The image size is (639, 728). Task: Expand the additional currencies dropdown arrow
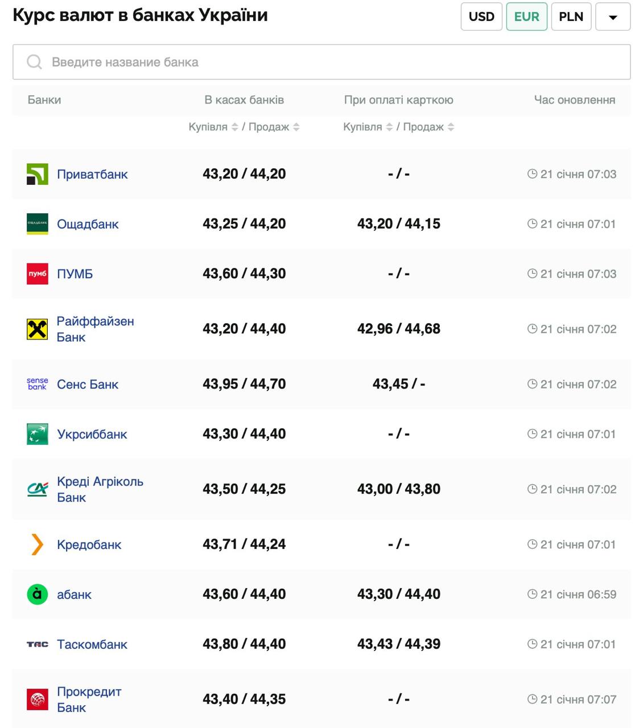click(x=613, y=17)
